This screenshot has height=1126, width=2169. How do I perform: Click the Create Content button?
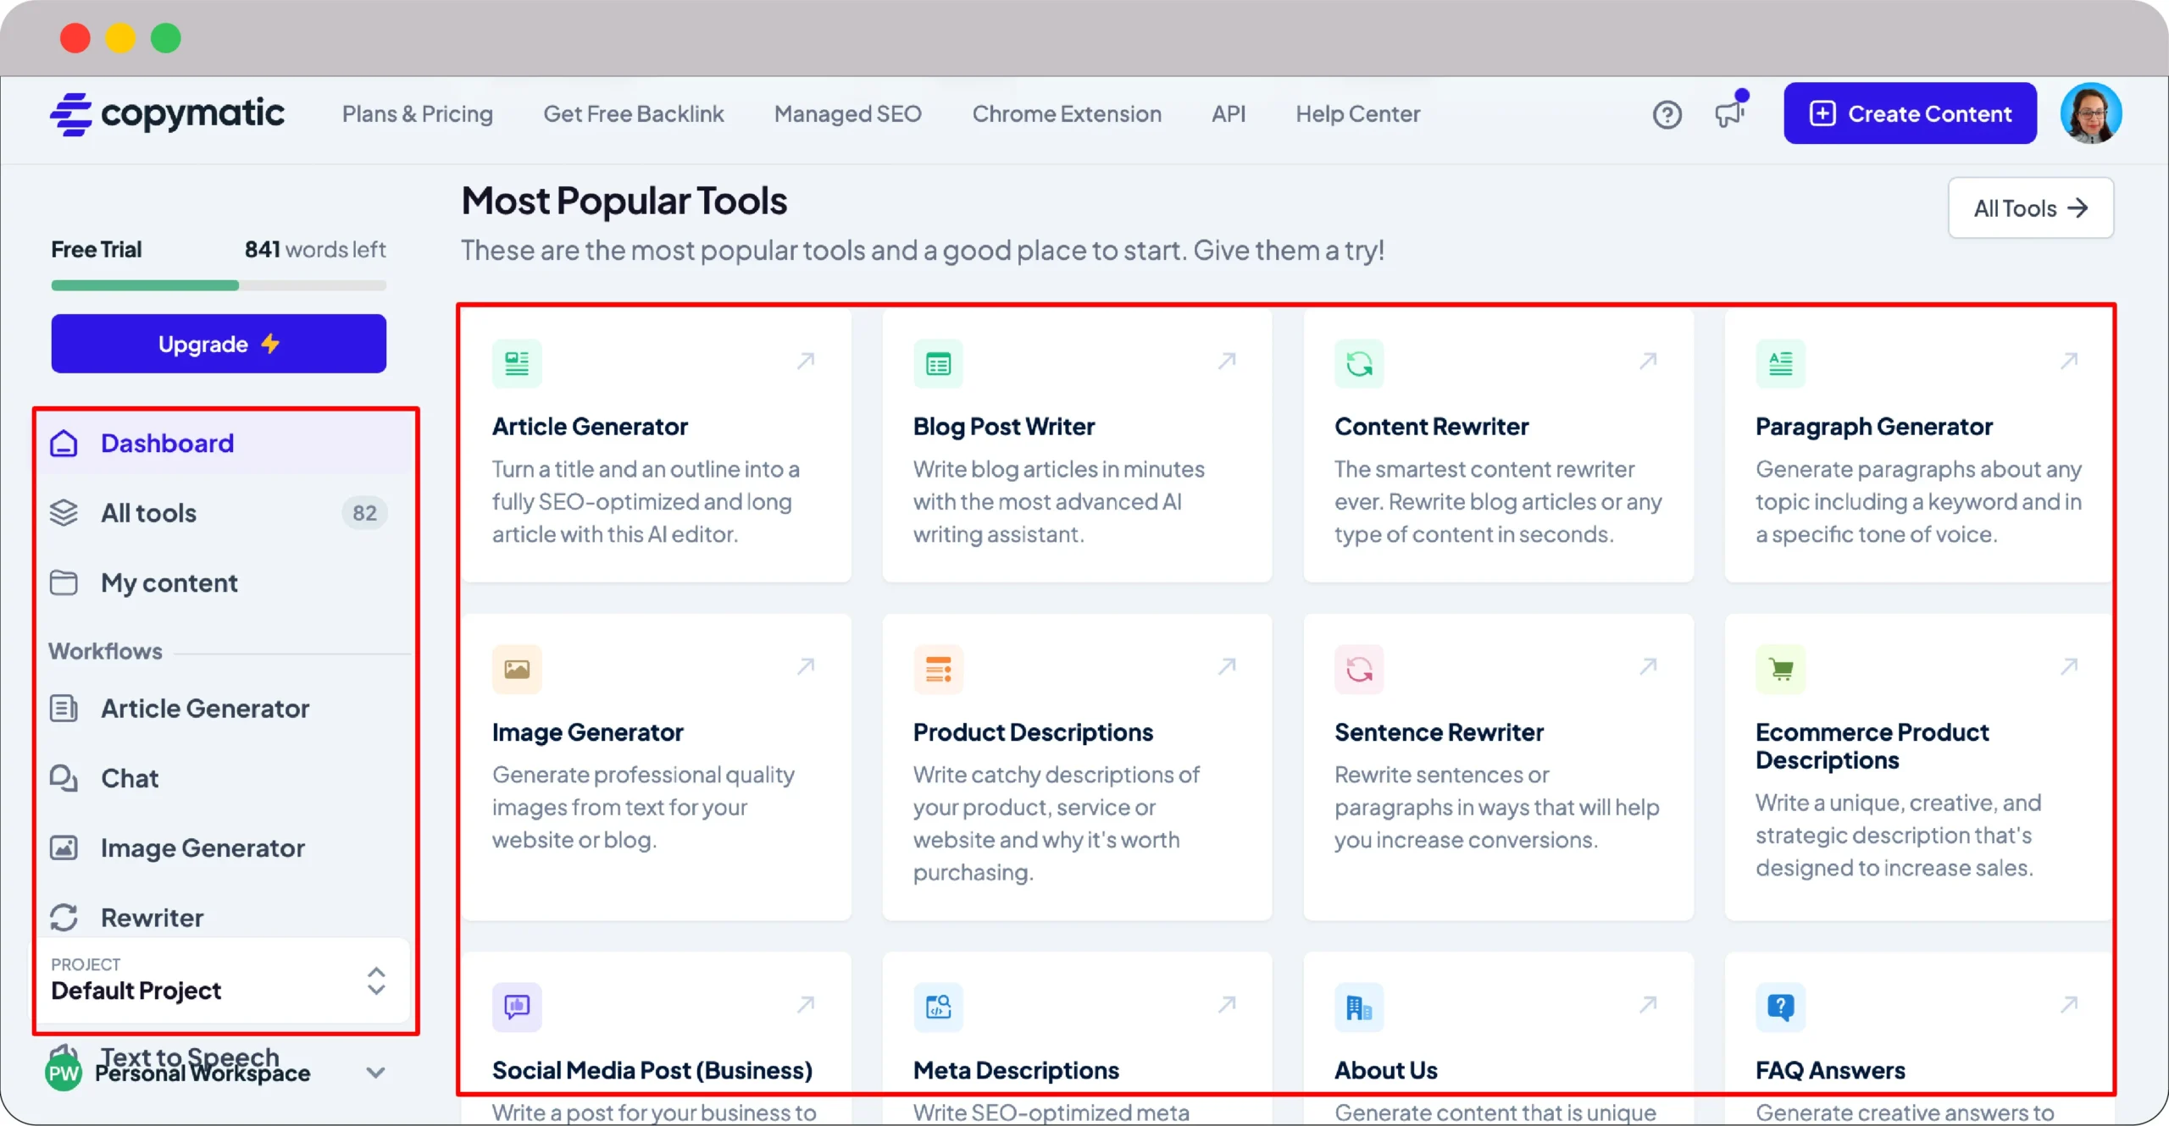[x=1910, y=113]
